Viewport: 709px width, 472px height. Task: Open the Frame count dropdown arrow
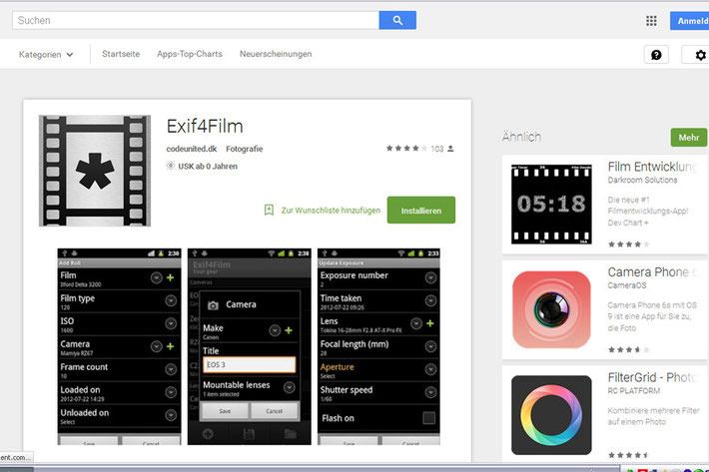[x=171, y=369]
